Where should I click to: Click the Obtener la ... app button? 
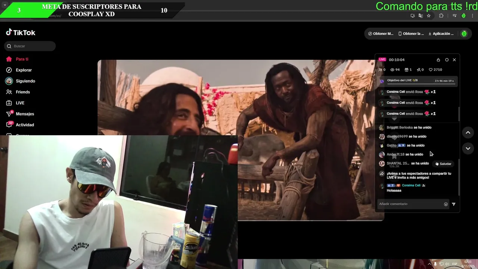coord(411,34)
